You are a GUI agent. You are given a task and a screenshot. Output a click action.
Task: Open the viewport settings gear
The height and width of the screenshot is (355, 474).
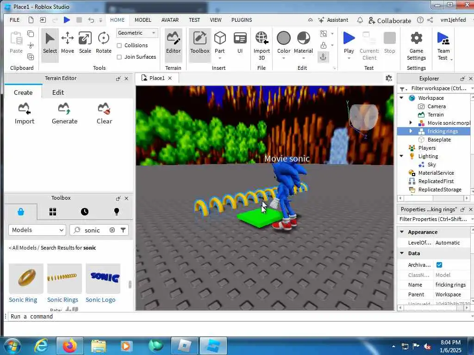tap(389, 79)
